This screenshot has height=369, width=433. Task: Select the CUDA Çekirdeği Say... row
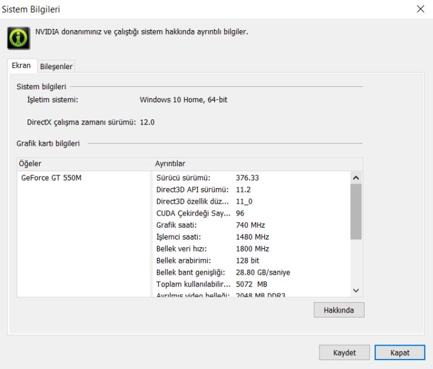coord(251,213)
